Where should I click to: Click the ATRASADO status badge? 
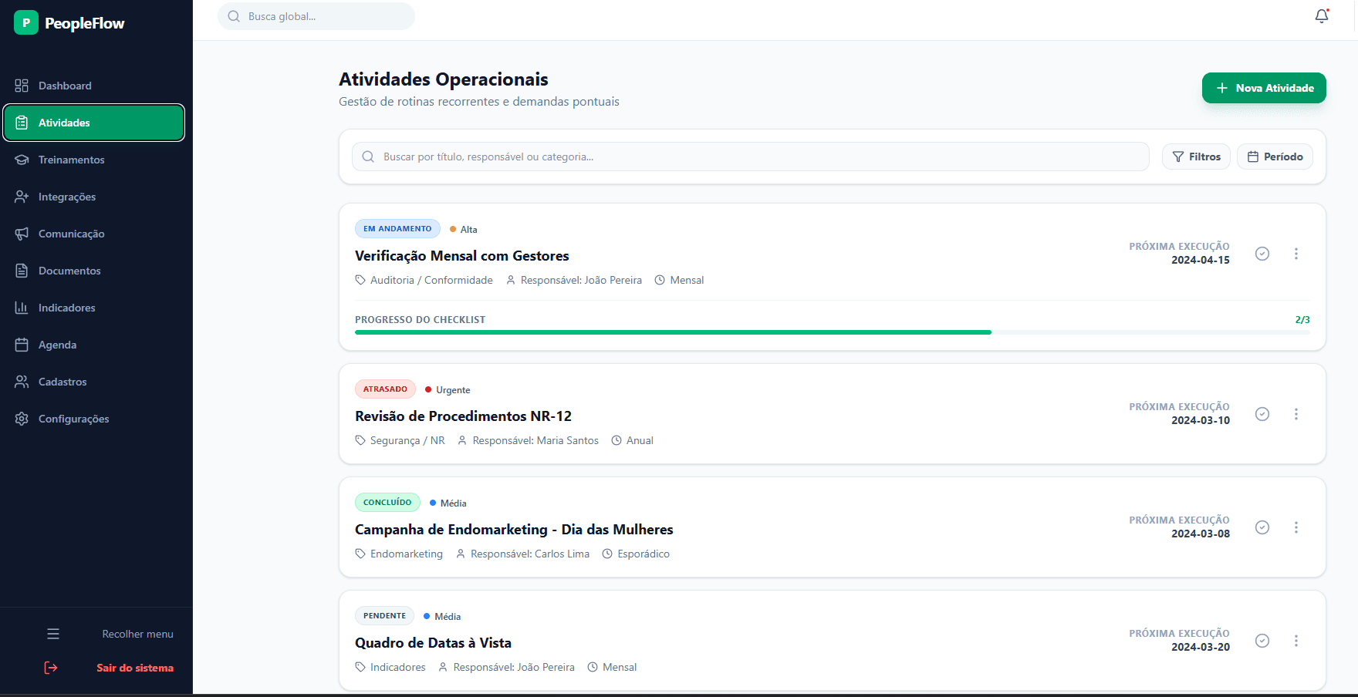[x=385, y=389]
